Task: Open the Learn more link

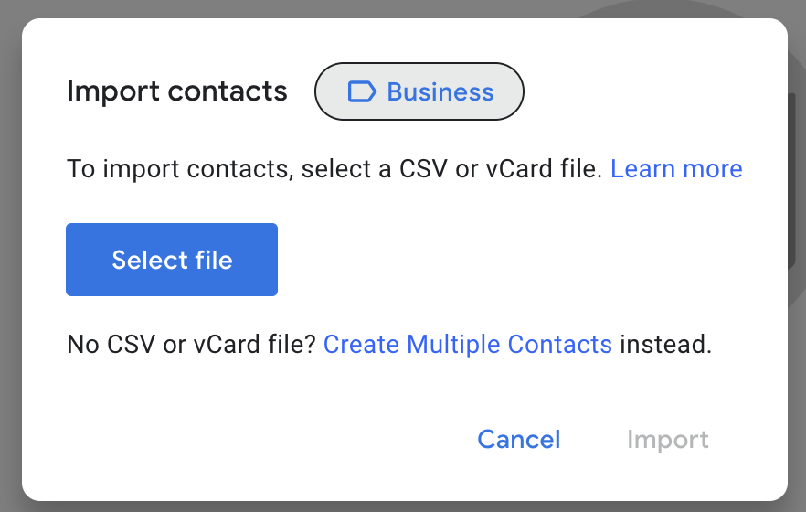Action: coord(676,169)
